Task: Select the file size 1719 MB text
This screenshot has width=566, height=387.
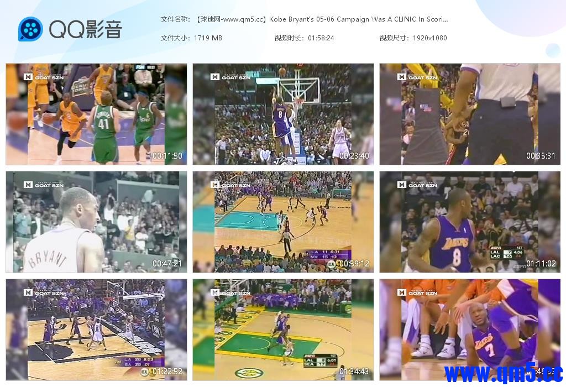Action: (x=191, y=38)
